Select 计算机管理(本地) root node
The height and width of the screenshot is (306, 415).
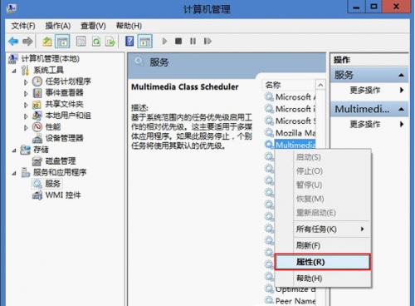click(x=50, y=58)
